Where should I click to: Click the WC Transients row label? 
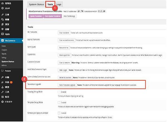pos(32,32)
